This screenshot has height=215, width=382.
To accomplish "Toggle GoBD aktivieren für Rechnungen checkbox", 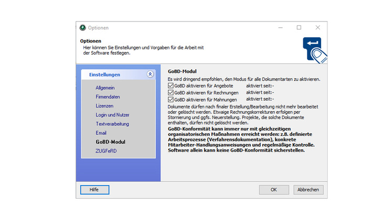I will (x=171, y=92).
